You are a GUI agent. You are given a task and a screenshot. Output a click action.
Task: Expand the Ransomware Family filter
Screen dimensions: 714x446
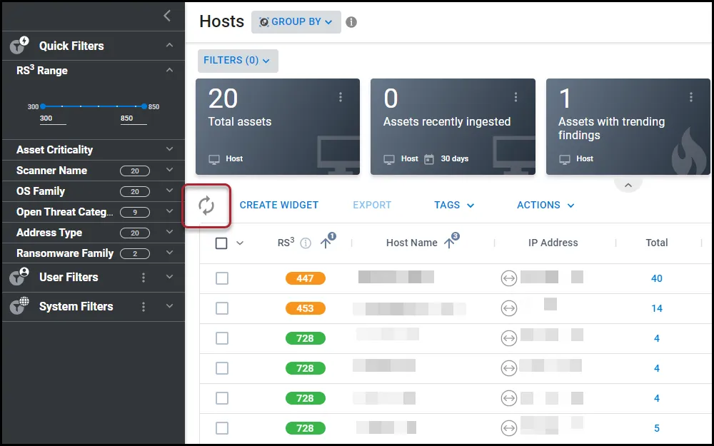click(x=169, y=253)
